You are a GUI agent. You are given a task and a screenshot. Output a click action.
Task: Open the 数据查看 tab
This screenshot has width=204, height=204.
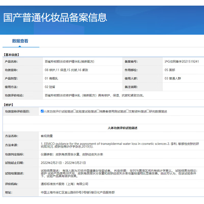click(20, 41)
